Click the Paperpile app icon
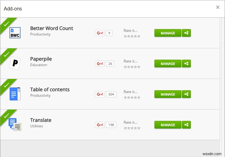Screen dimensions: 225x157 (x=15, y=63)
